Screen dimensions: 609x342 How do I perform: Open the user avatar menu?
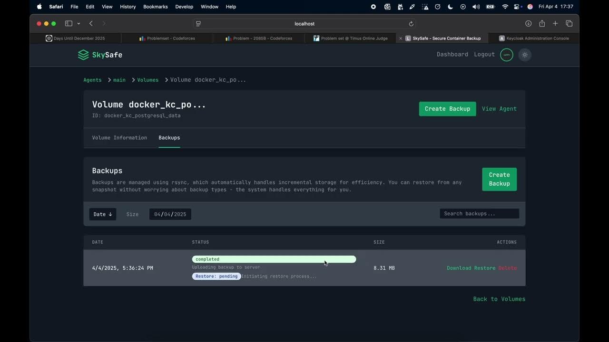click(x=506, y=55)
